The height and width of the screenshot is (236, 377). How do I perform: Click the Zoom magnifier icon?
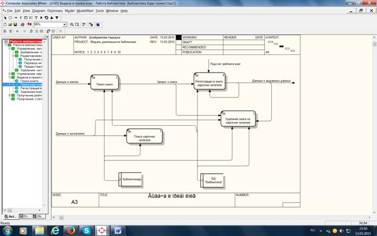71,25
